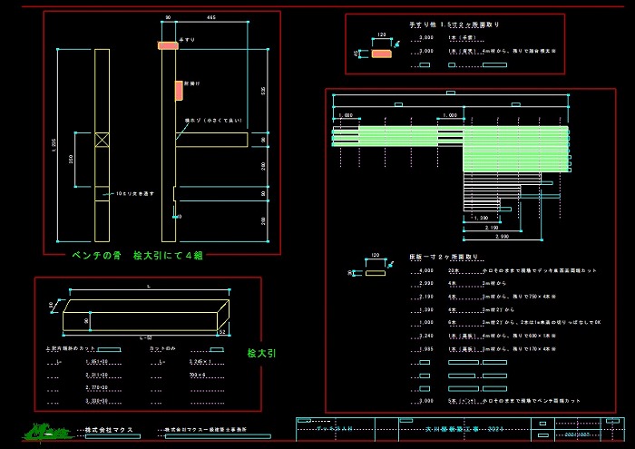Select the '23本' quantity beside 4,000

(454, 270)
